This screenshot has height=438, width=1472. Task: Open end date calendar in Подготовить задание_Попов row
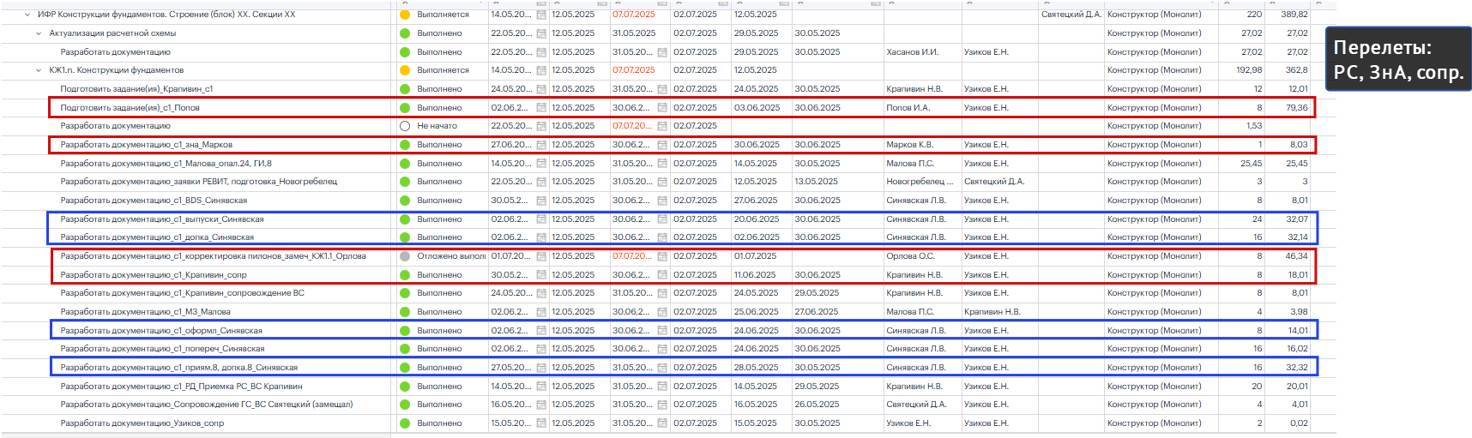click(x=662, y=108)
